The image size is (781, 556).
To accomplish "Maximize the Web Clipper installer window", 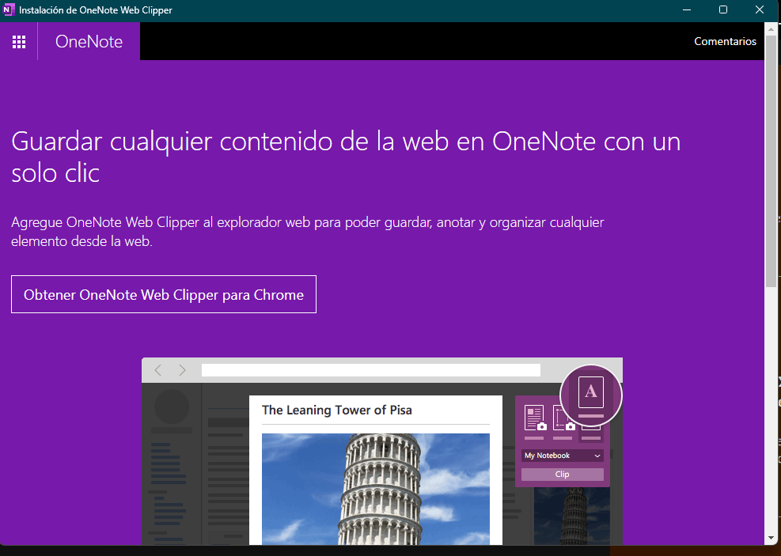I will coord(723,10).
